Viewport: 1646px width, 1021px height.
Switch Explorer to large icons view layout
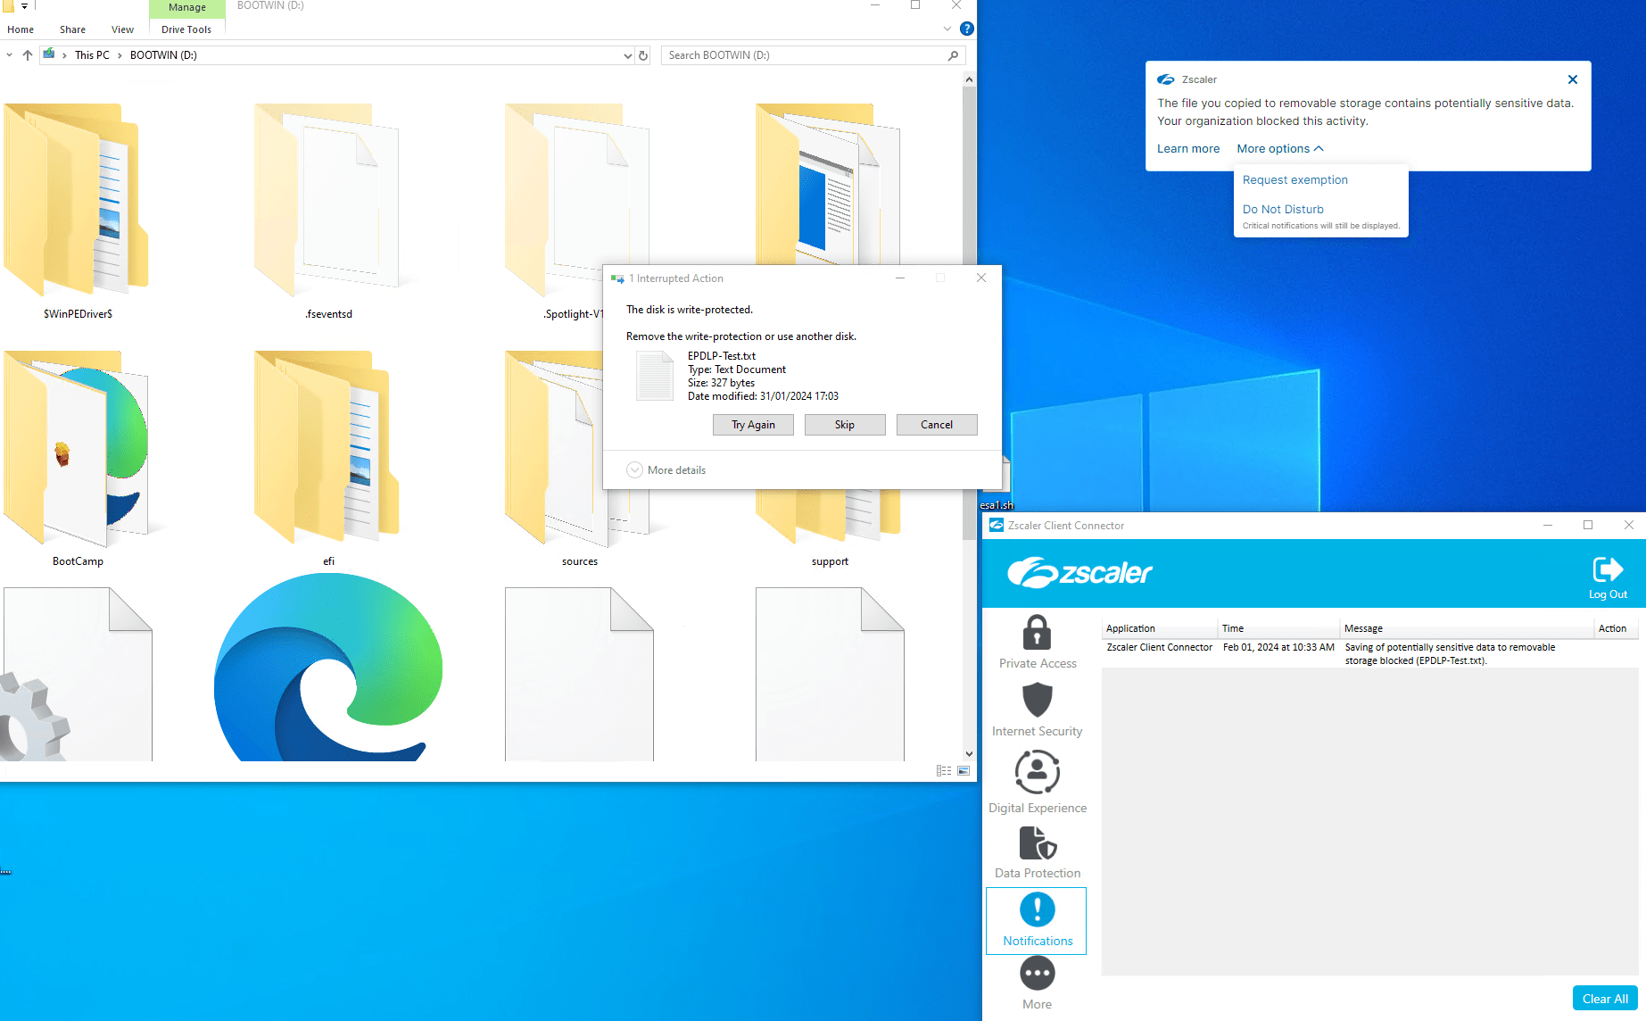pos(964,770)
